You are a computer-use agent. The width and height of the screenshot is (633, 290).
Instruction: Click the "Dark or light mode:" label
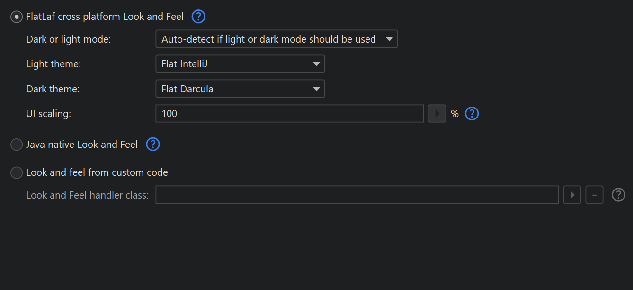69,39
